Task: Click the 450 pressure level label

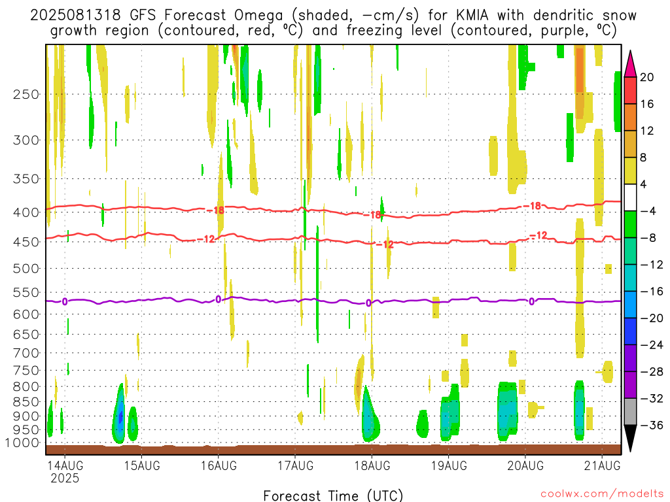Action: (x=26, y=242)
